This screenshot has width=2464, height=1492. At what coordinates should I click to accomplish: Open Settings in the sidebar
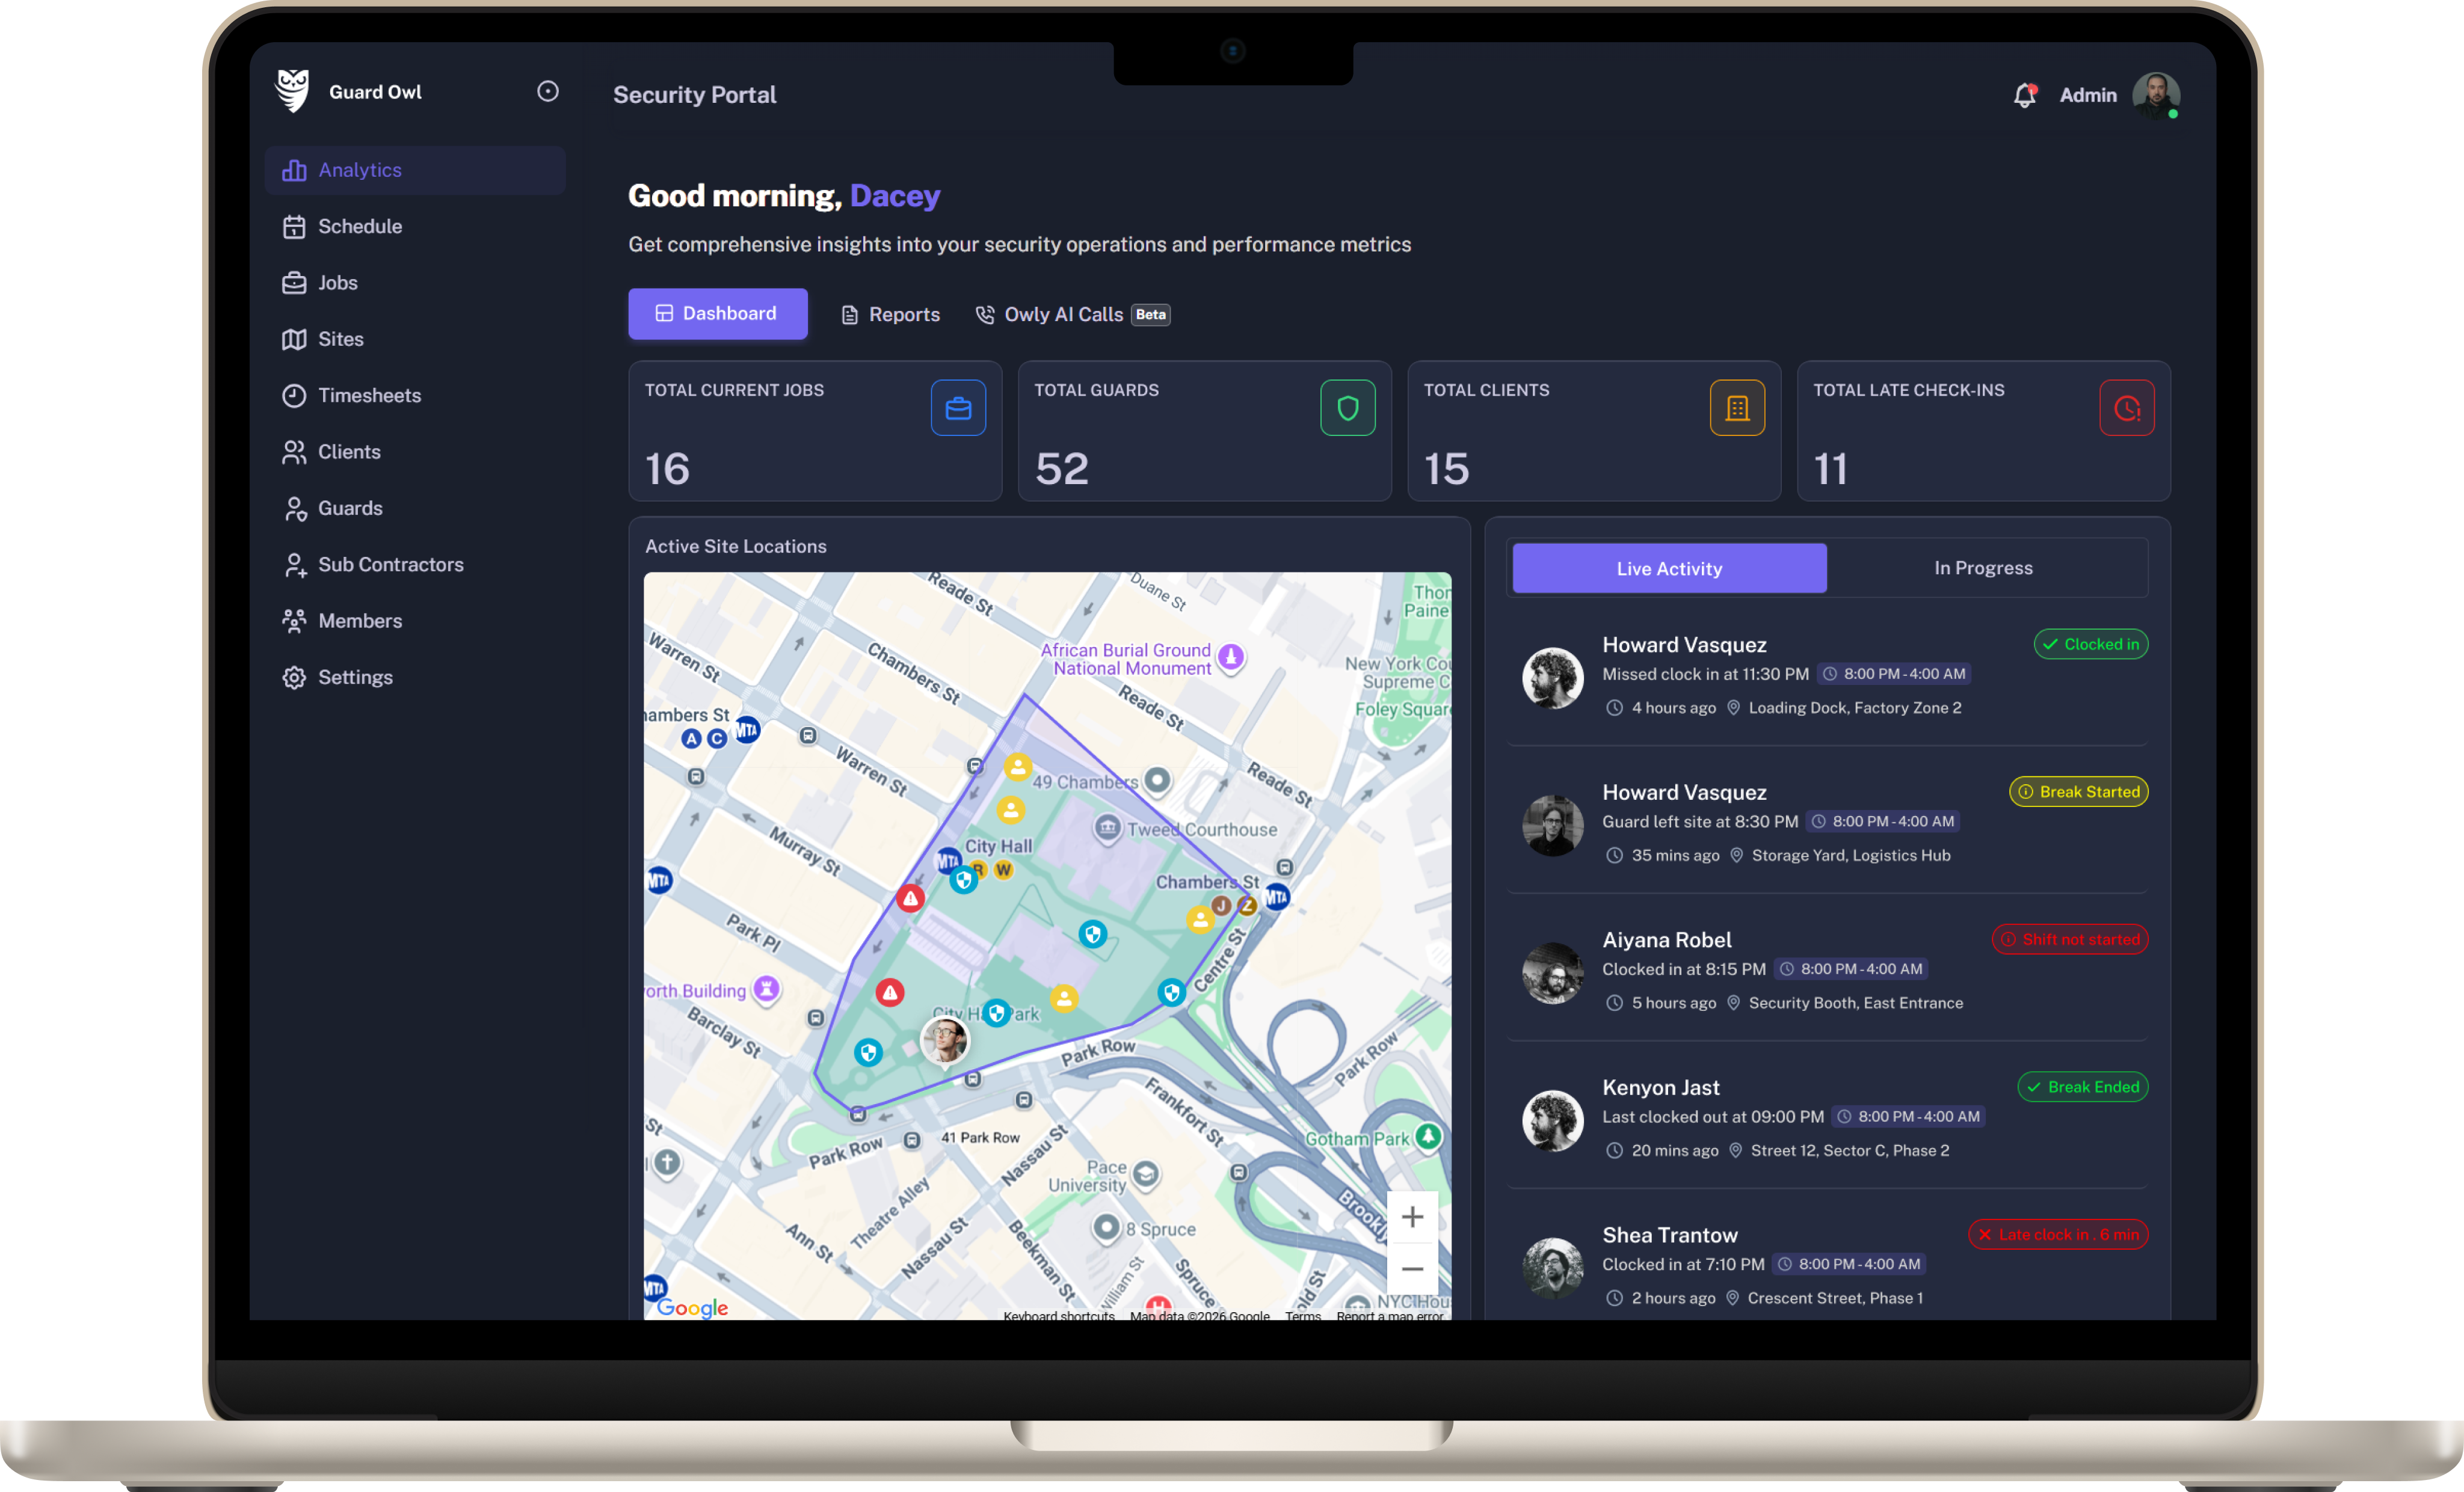[354, 677]
